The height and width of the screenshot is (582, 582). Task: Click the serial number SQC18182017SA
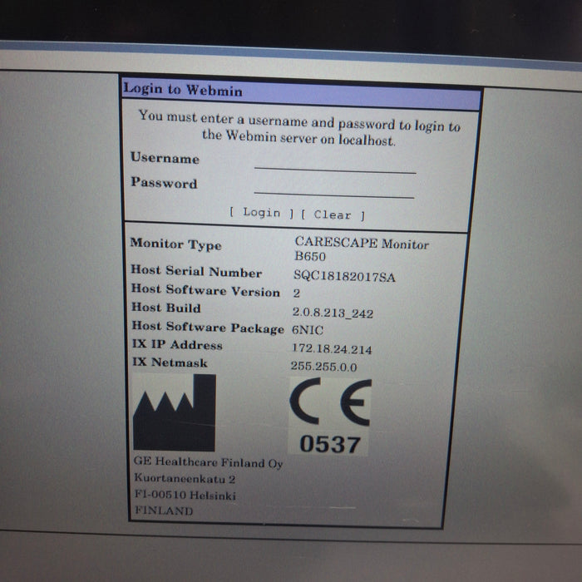(x=343, y=277)
